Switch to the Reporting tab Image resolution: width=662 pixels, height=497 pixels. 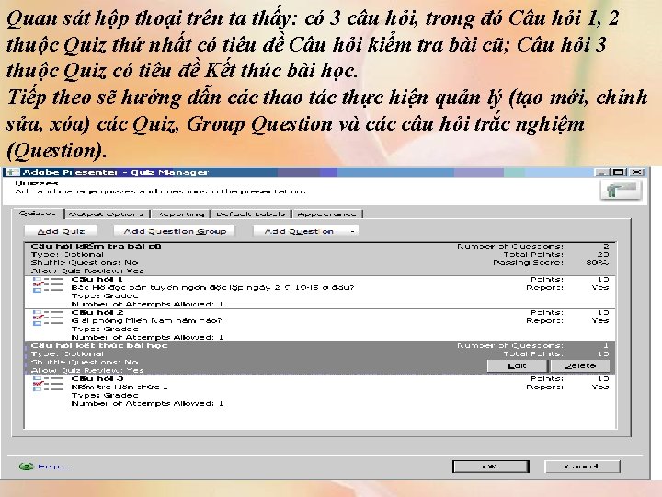point(181,214)
